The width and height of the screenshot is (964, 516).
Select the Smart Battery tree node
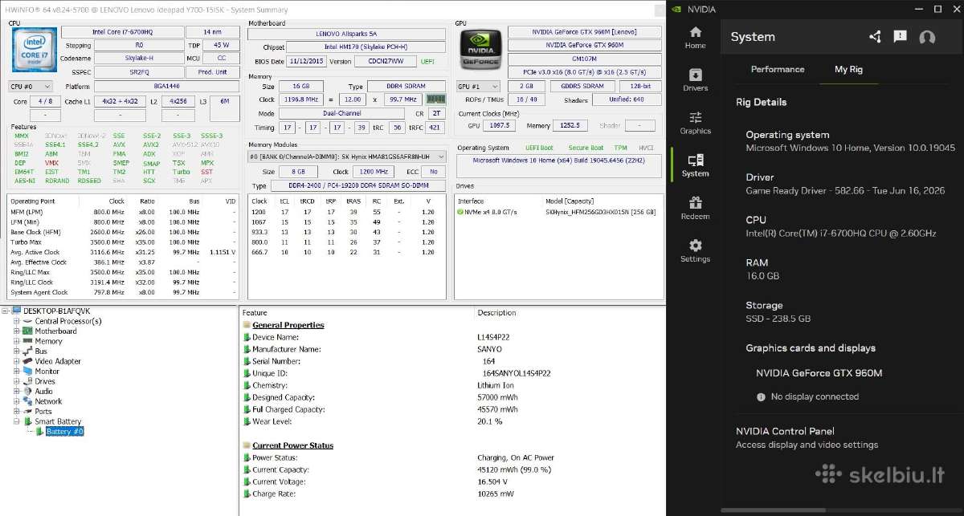click(58, 421)
